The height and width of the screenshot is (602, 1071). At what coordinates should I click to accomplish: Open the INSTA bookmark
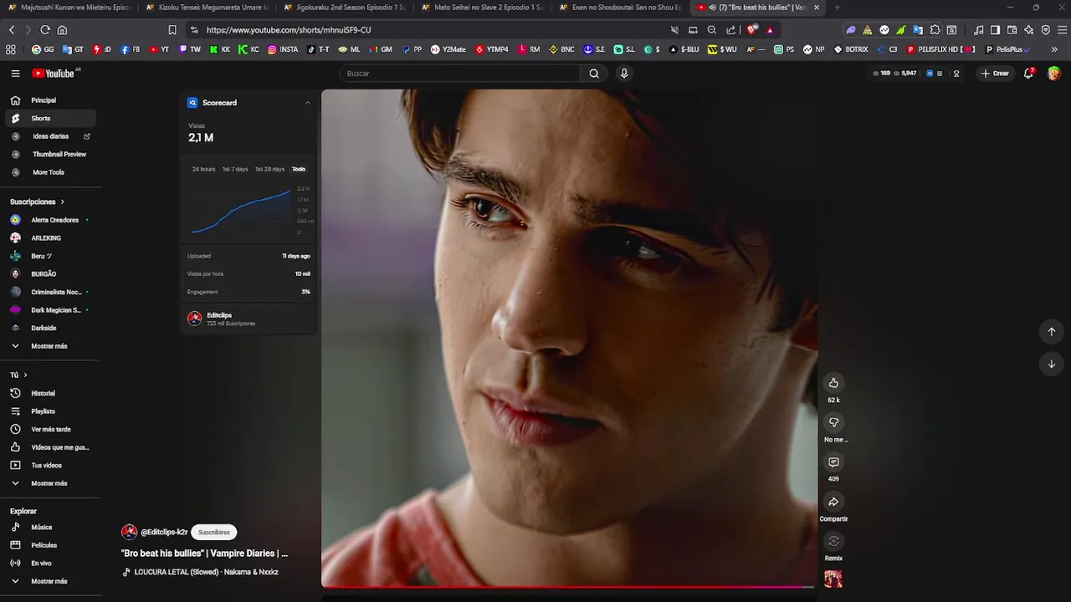pyautogui.click(x=283, y=49)
